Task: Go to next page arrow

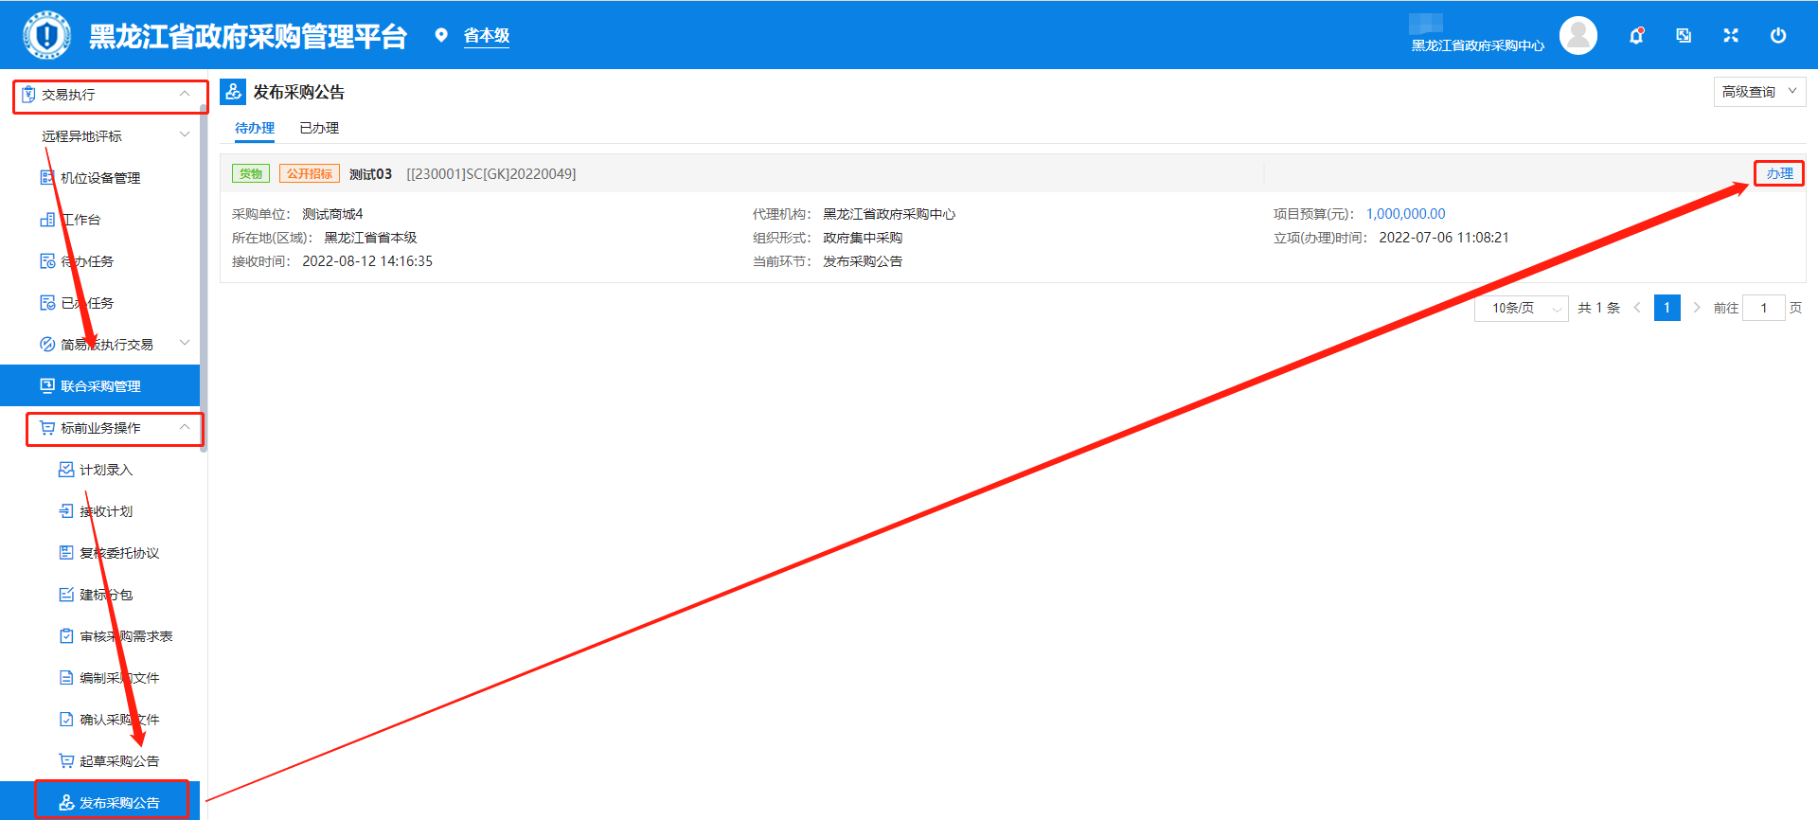Action: pyautogui.click(x=1697, y=308)
